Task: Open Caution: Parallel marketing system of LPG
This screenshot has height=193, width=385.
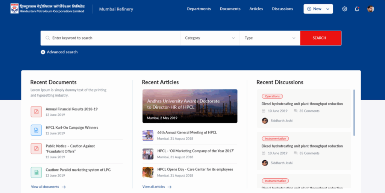Action: click(x=78, y=170)
